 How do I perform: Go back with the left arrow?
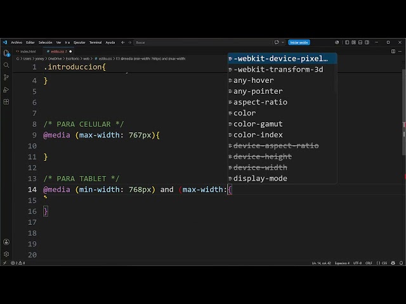pos(123,42)
